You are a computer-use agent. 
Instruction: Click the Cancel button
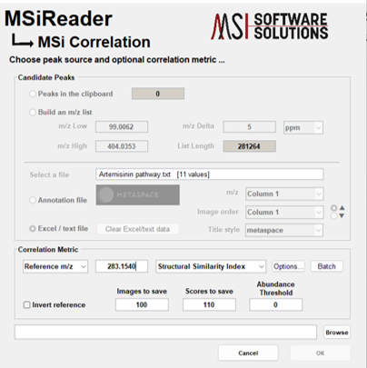click(248, 353)
